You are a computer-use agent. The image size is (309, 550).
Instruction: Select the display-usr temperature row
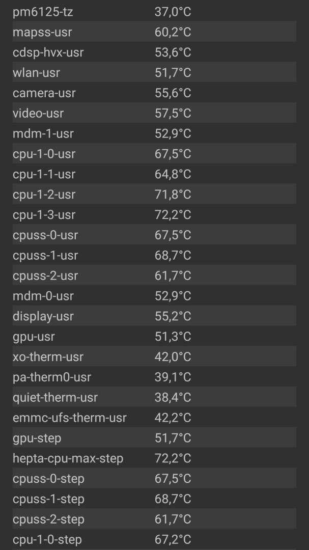click(x=154, y=316)
